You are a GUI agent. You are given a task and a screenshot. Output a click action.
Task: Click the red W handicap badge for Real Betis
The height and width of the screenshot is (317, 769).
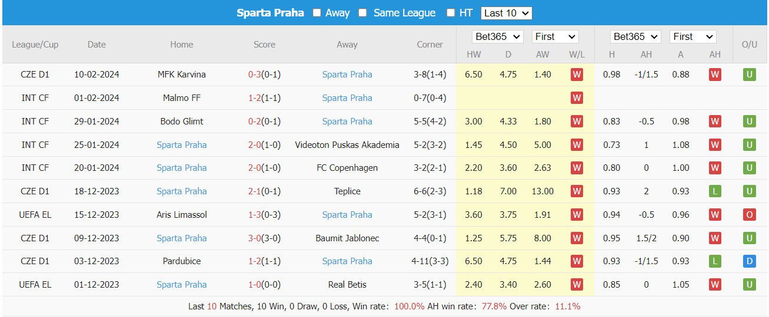(715, 285)
